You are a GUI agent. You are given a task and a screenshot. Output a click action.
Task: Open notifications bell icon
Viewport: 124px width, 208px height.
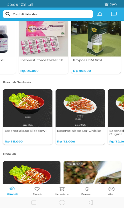100,14
